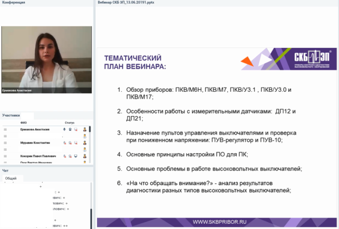The image size is (339, 229).
Task: Click row handle in unnamed row below Муравин
Action: pos(5,149)
